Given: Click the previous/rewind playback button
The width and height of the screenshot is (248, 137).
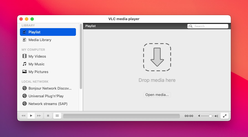Looking at the screenshot, I should click(23, 116).
